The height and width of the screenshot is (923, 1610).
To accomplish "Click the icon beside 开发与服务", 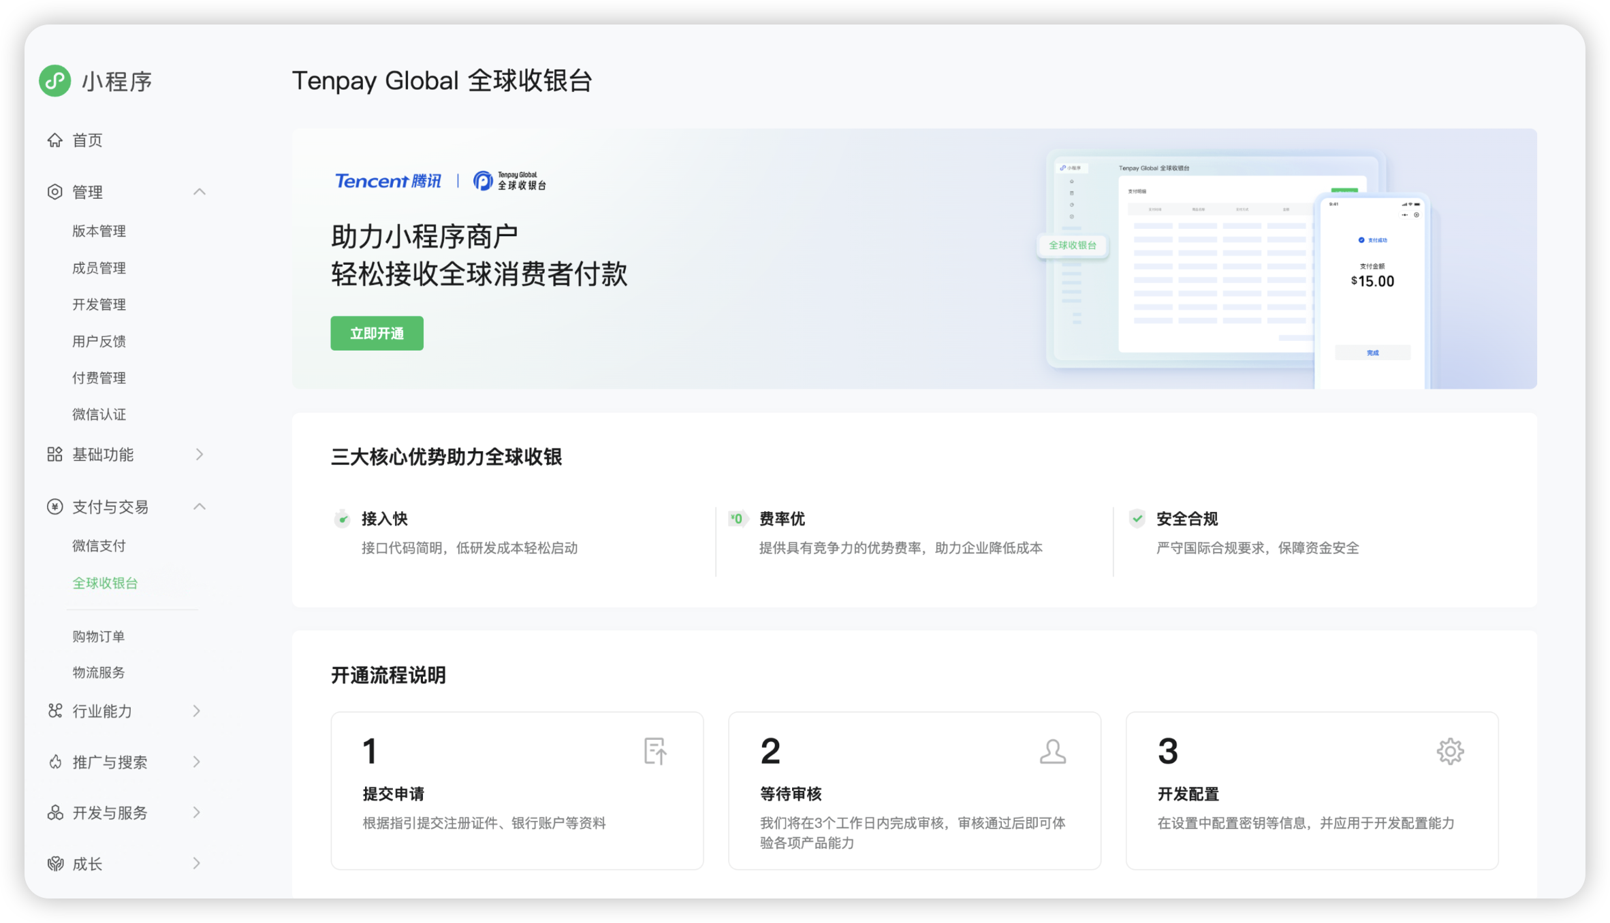I will click(54, 813).
